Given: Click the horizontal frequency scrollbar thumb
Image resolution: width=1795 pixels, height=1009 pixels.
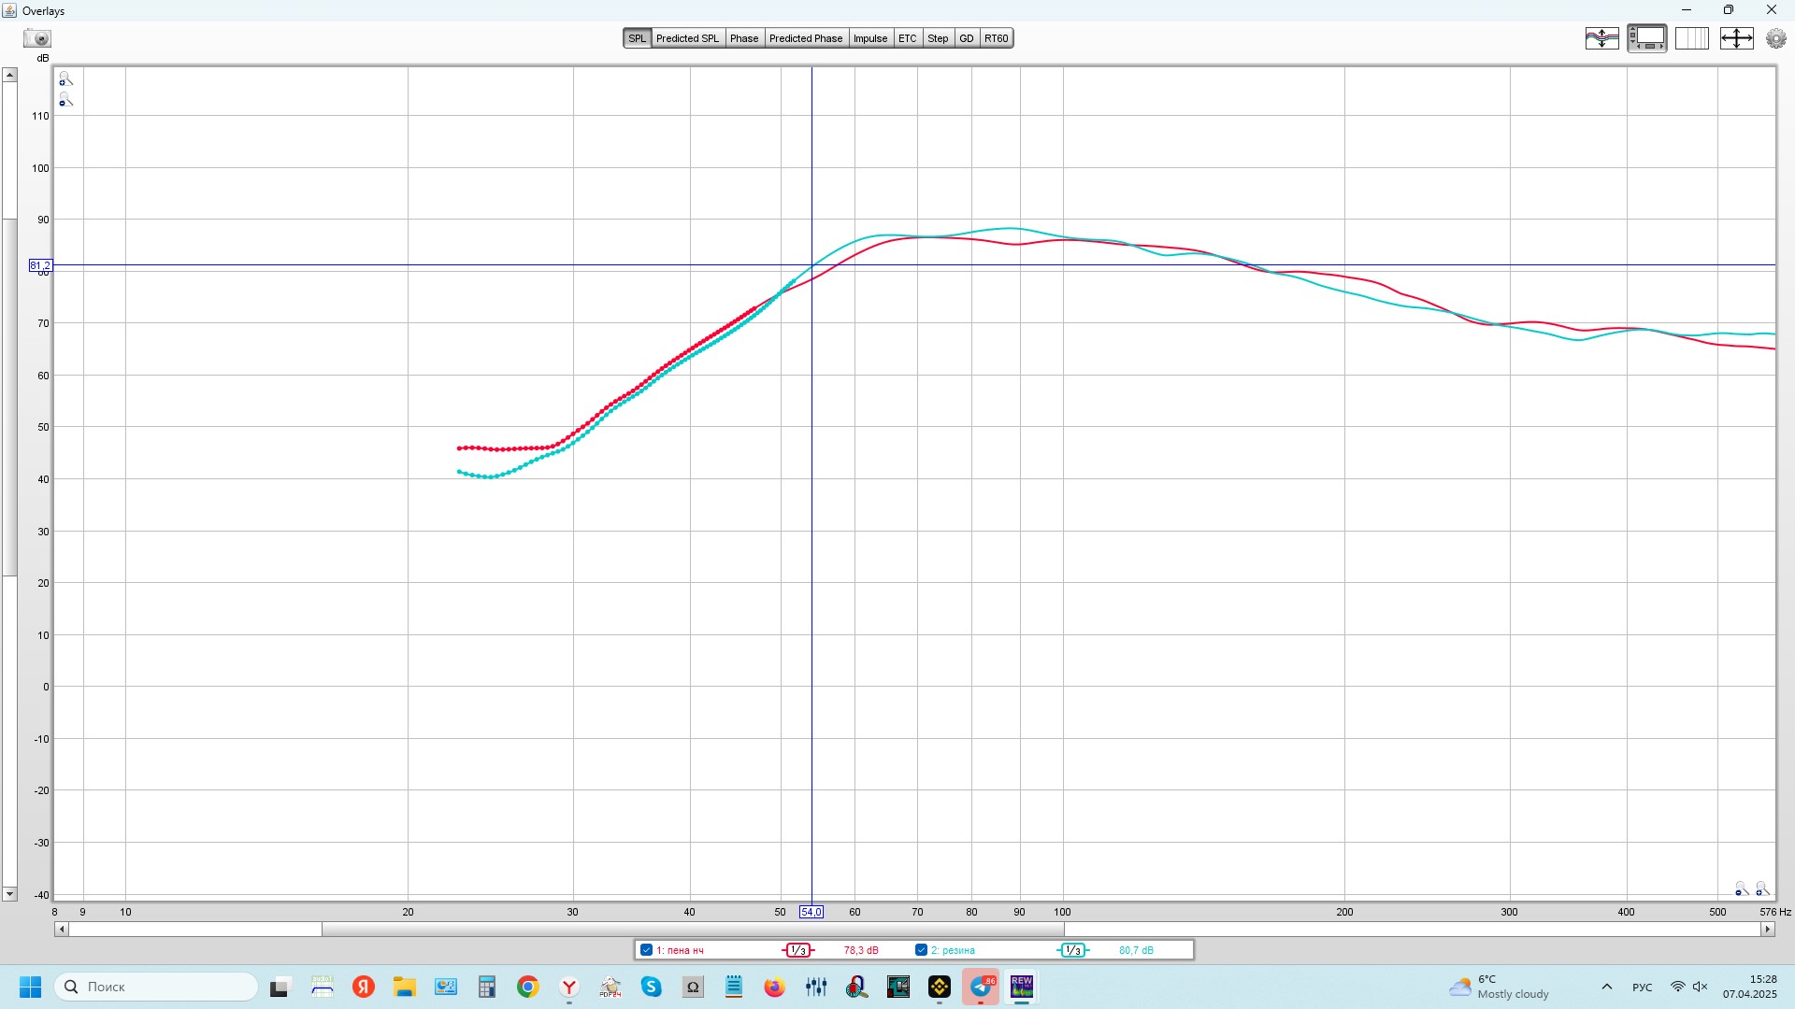Looking at the screenshot, I should click(x=692, y=929).
